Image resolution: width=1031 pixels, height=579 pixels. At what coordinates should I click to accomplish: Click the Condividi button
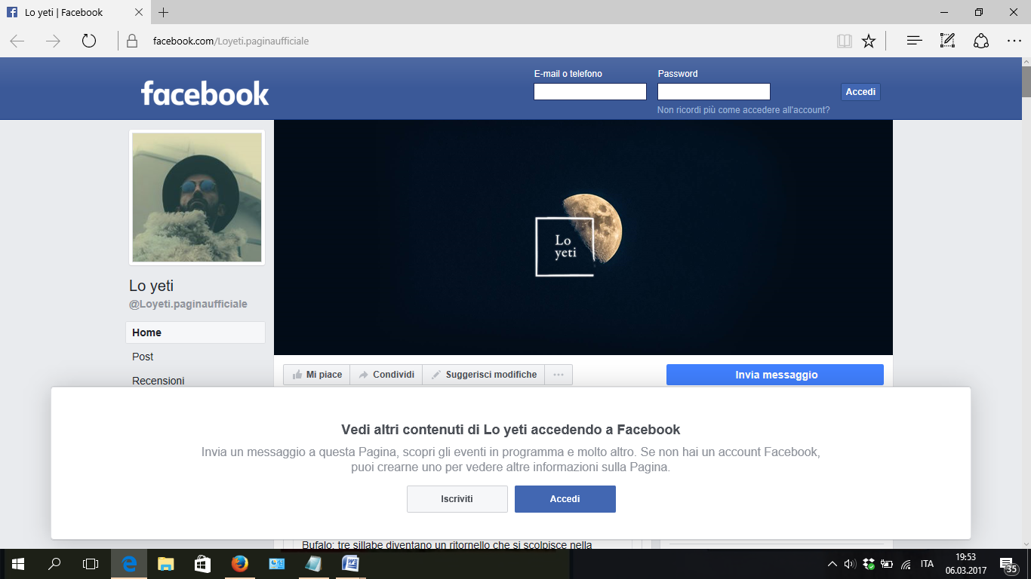tap(386, 375)
